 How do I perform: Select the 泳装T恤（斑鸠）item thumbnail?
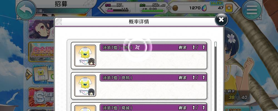coord(85,86)
